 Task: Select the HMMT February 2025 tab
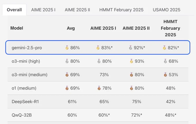point(121,10)
